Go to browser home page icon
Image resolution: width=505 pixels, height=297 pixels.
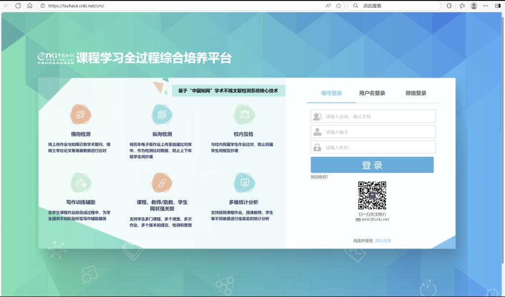[x=30, y=6]
